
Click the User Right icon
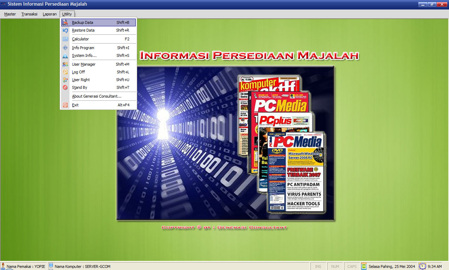click(65, 80)
